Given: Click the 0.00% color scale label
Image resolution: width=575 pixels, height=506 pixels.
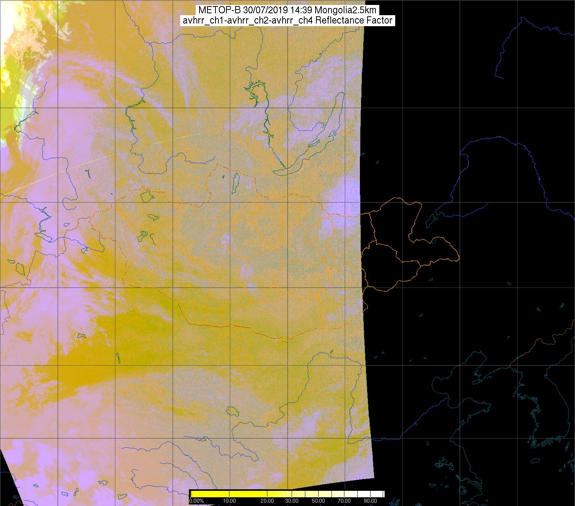Looking at the screenshot, I should [197, 501].
